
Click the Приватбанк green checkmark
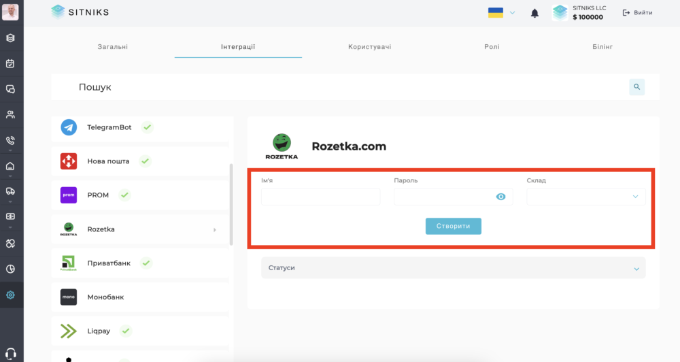(x=146, y=263)
